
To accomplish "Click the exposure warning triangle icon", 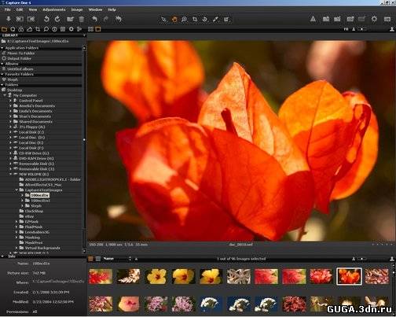I will [x=313, y=19].
